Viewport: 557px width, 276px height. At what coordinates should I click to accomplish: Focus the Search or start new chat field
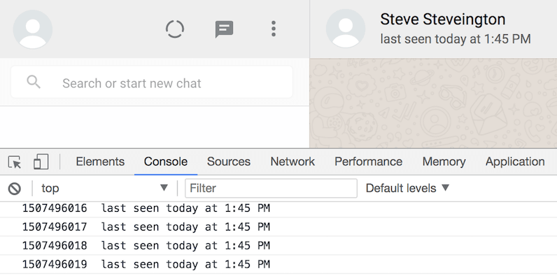pyautogui.click(x=152, y=82)
